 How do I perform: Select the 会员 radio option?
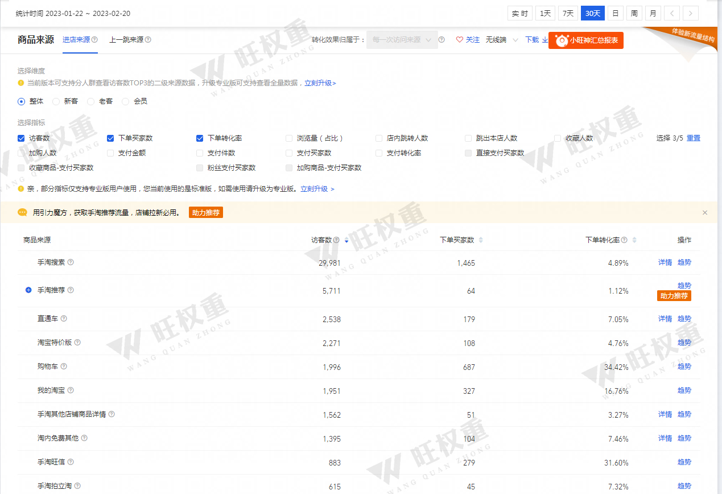tap(126, 101)
